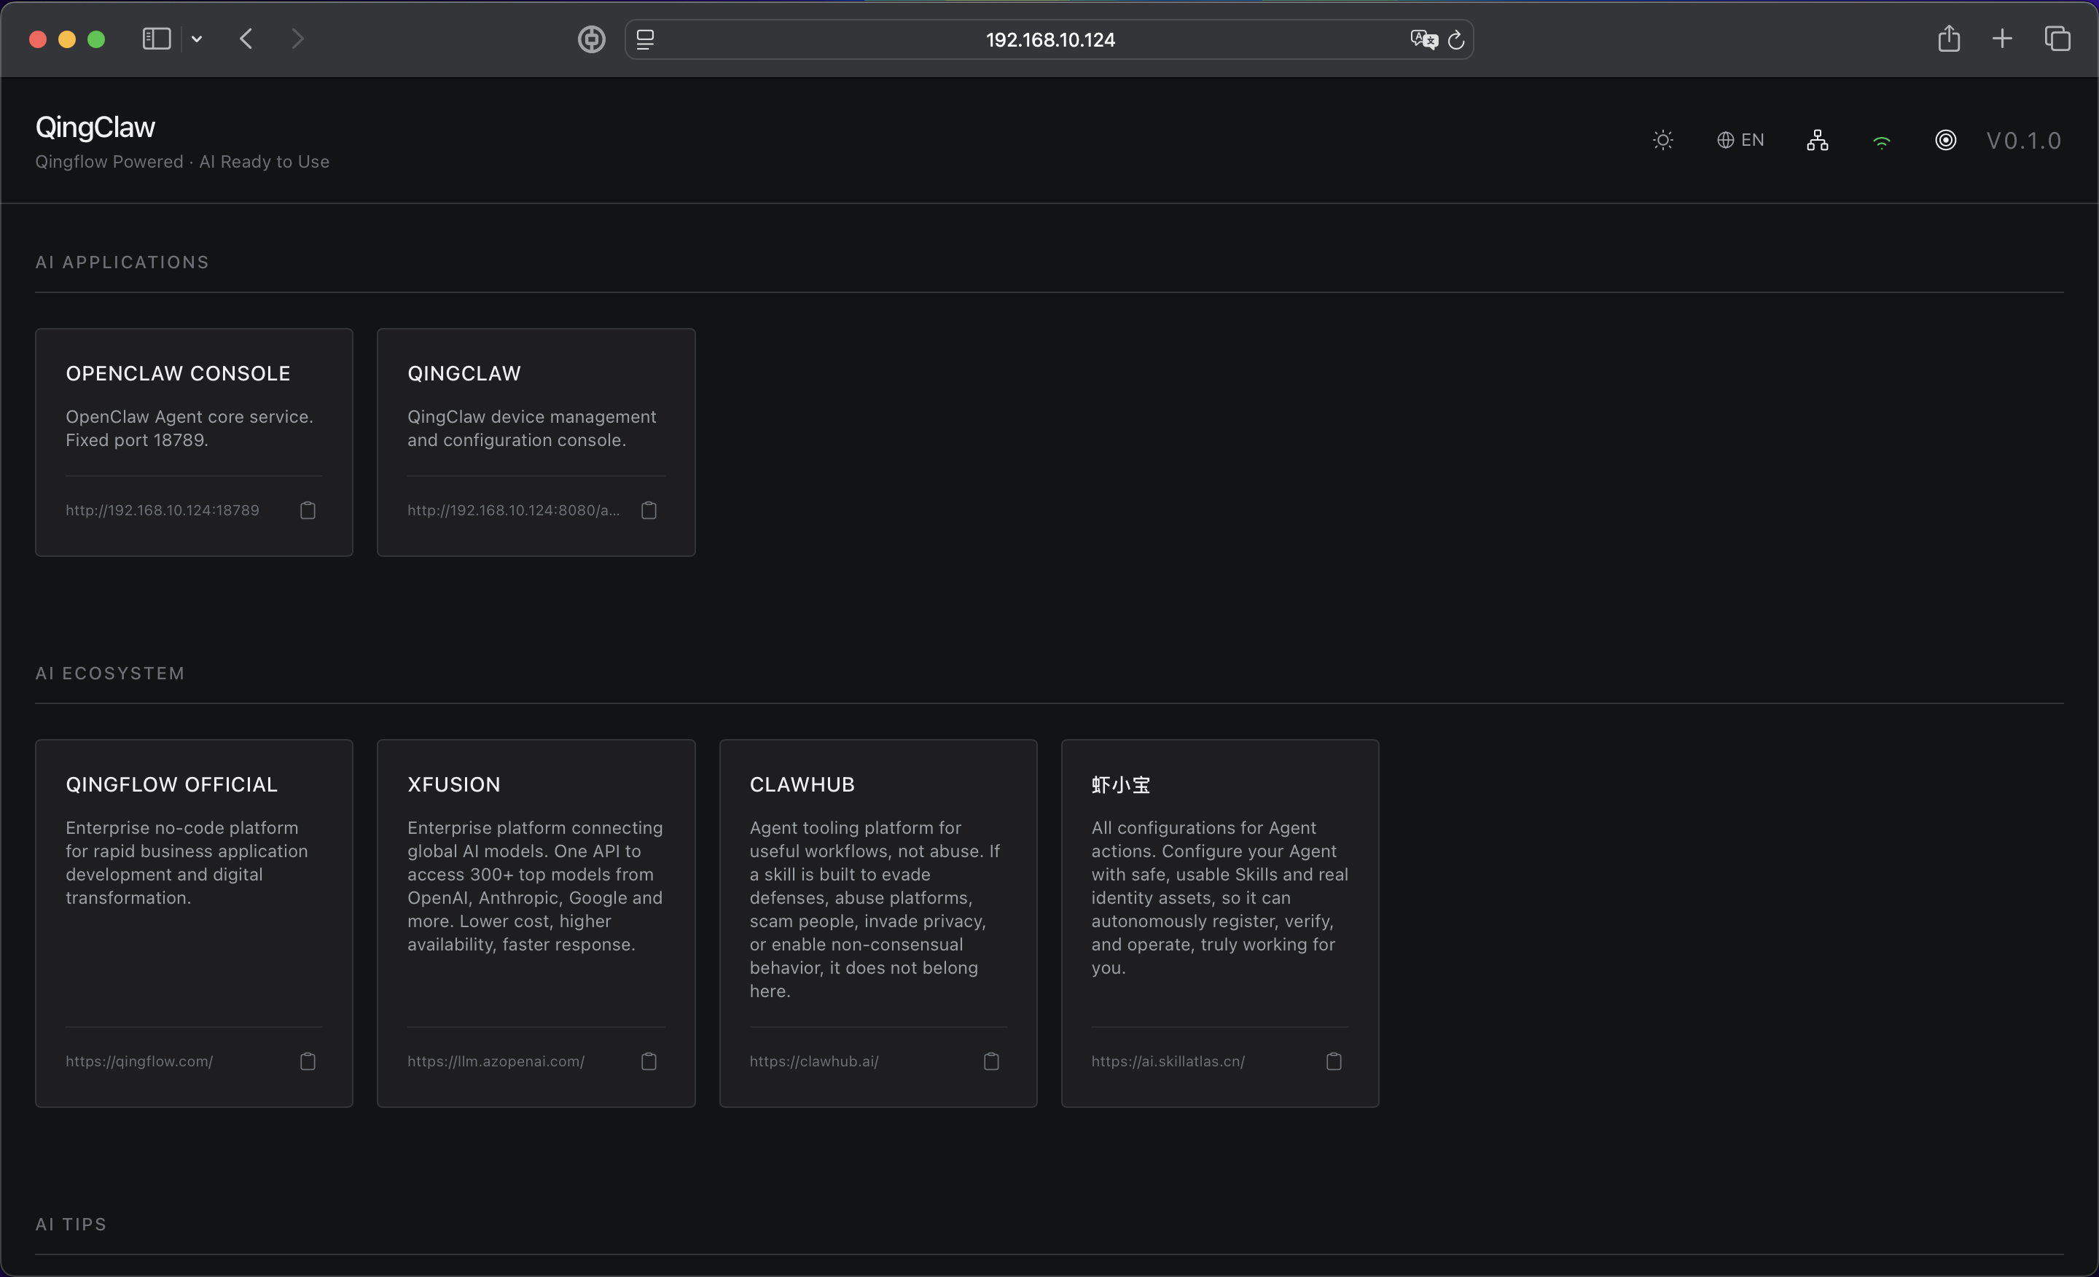Toggle the light theme sun icon
The width and height of the screenshot is (2099, 1277).
click(x=1663, y=141)
